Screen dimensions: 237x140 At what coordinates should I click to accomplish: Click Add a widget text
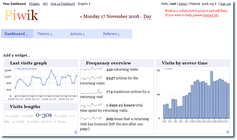[x=17, y=55]
